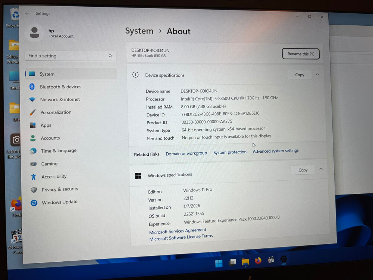Screen dimensions: 373x280
Task: Click the Personalization paintbrush icon
Action: 32,112
